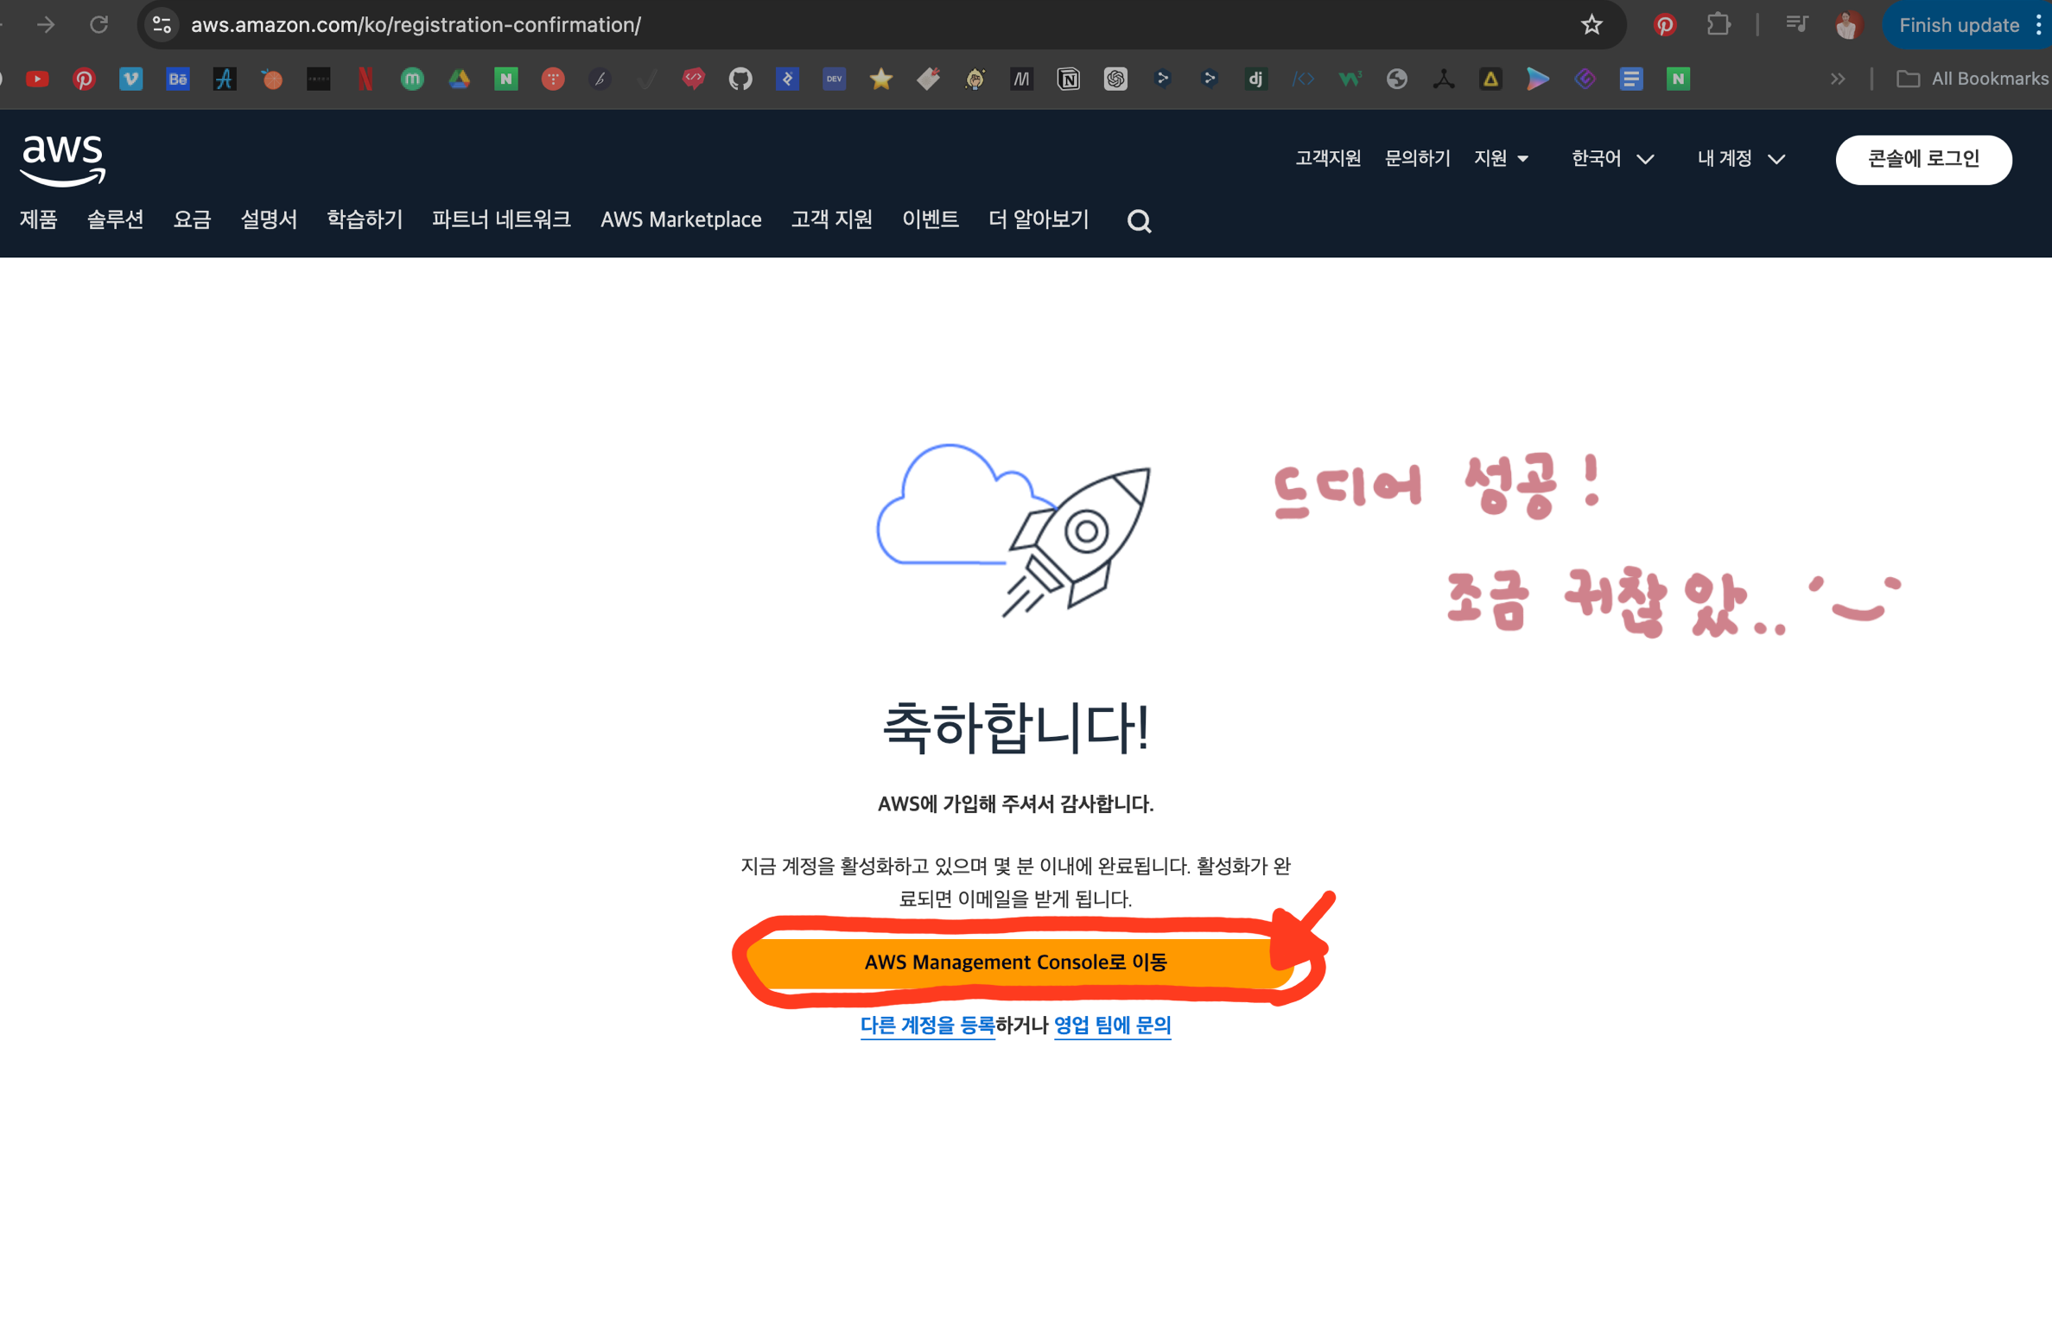This screenshot has height=1321, width=2052.
Task: Click the browser address bar URL
Action: (416, 25)
